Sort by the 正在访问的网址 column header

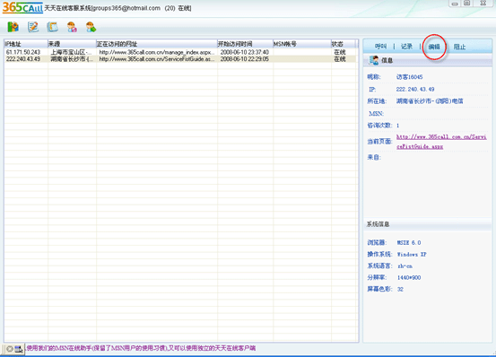[157, 44]
